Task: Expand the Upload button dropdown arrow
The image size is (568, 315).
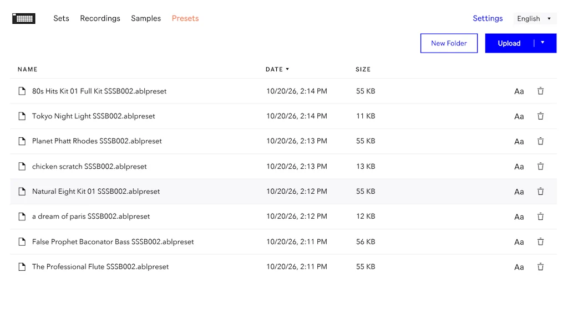Action: pyautogui.click(x=542, y=43)
